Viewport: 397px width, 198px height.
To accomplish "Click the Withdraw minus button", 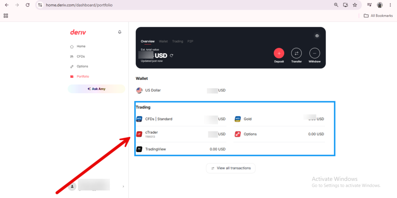I will point(315,53).
